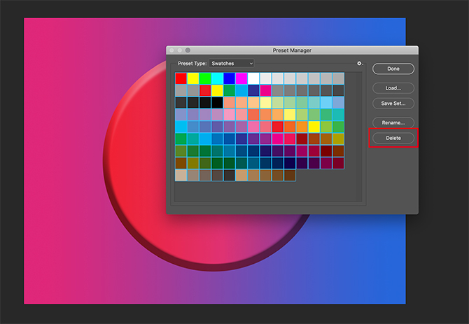This screenshot has height=324, width=469.
Task: Select the white swatch in the top row
Action: pos(253,78)
